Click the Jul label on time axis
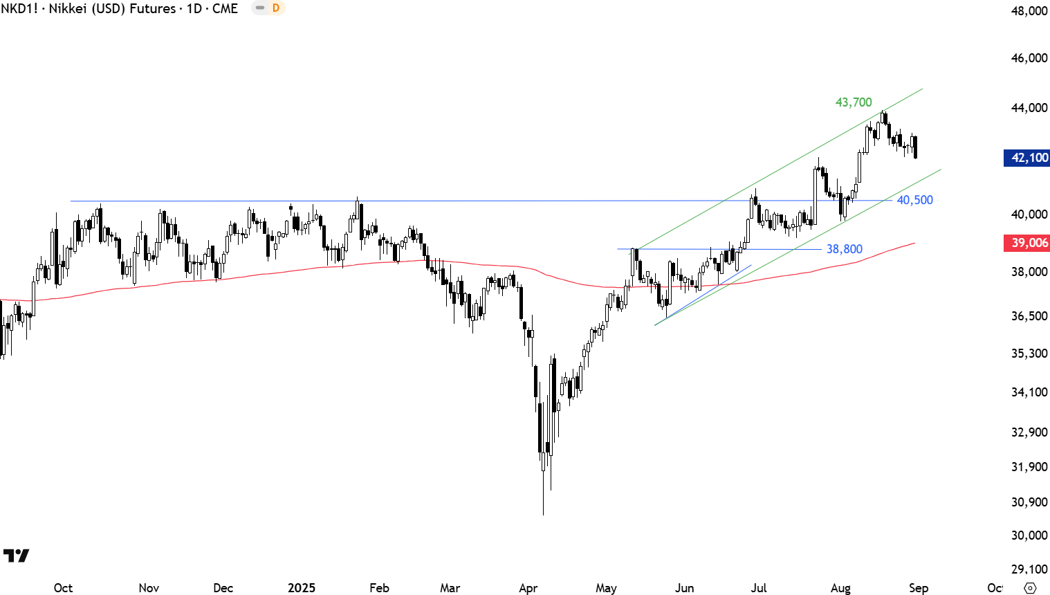Screen dimensions: 1050x595 coord(759,588)
